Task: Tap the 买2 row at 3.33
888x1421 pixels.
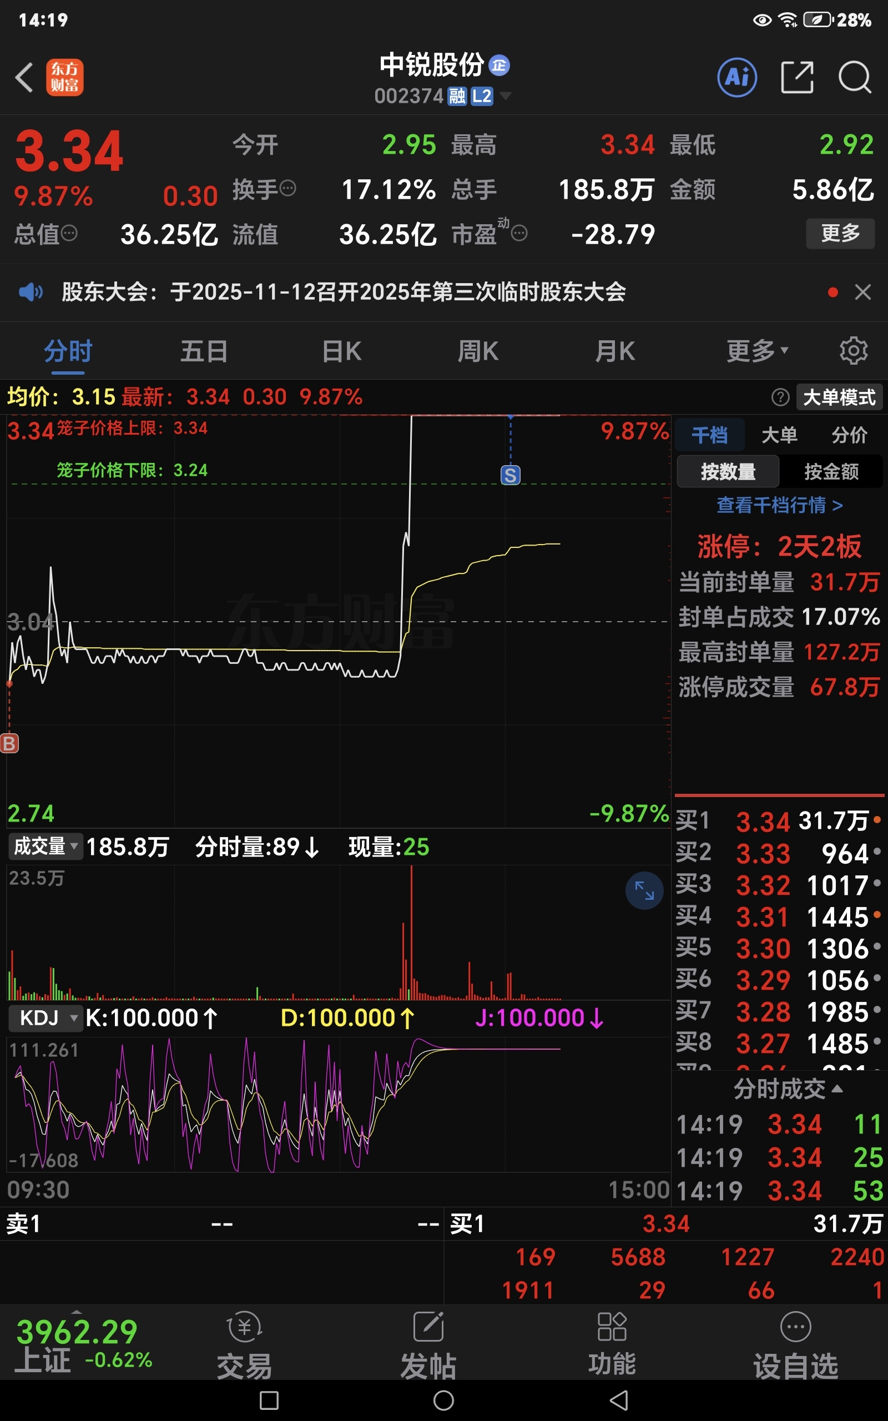Action: click(778, 853)
